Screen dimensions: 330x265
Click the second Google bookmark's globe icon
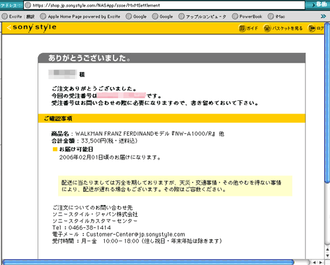pyautogui.click(x=155, y=16)
